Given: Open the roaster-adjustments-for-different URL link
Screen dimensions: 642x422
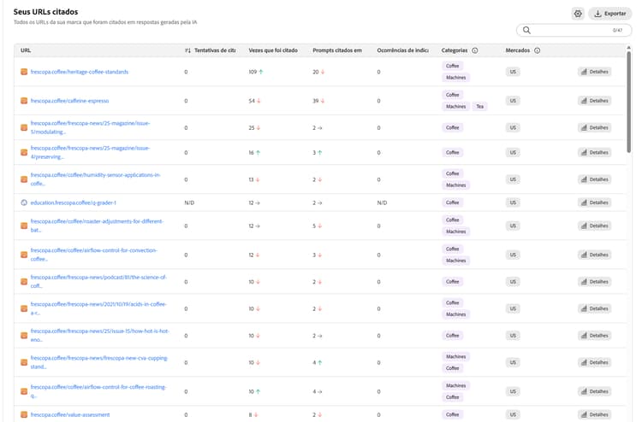Looking at the screenshot, I should 97,226.
